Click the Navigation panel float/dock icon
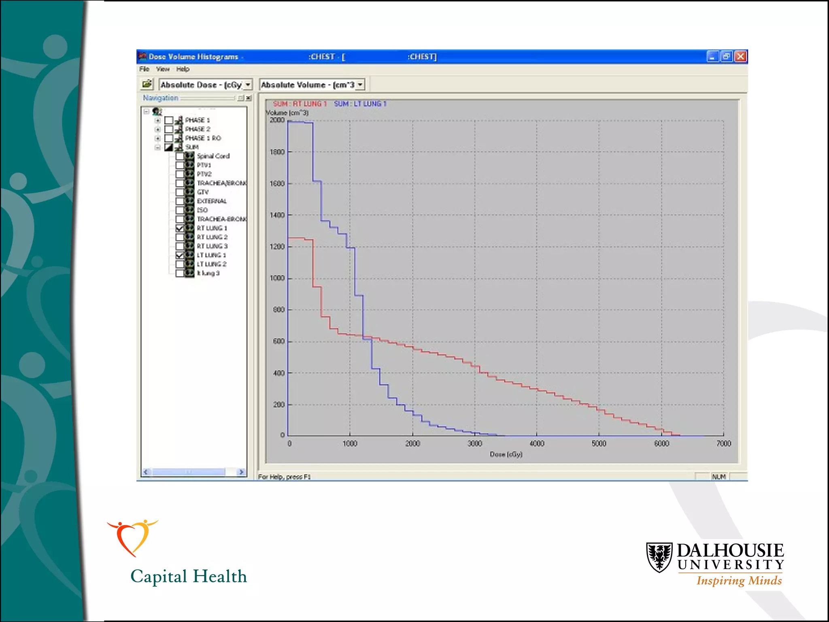829x622 pixels. point(241,98)
